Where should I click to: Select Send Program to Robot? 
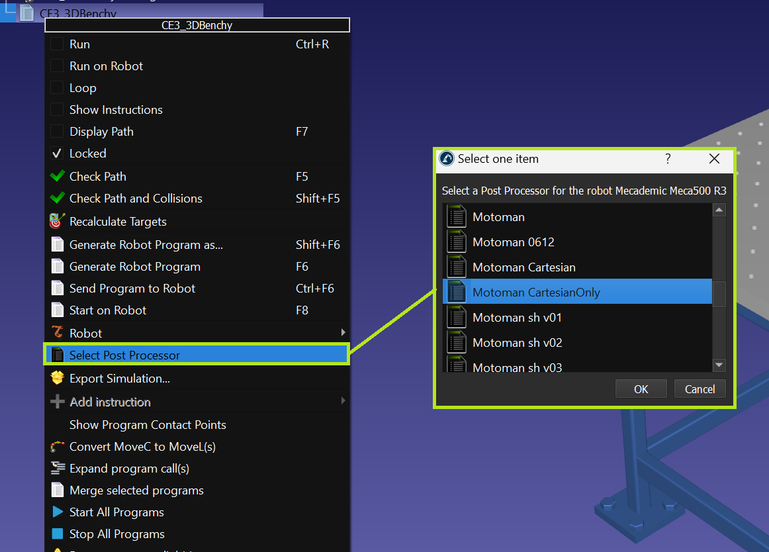pyautogui.click(x=132, y=289)
